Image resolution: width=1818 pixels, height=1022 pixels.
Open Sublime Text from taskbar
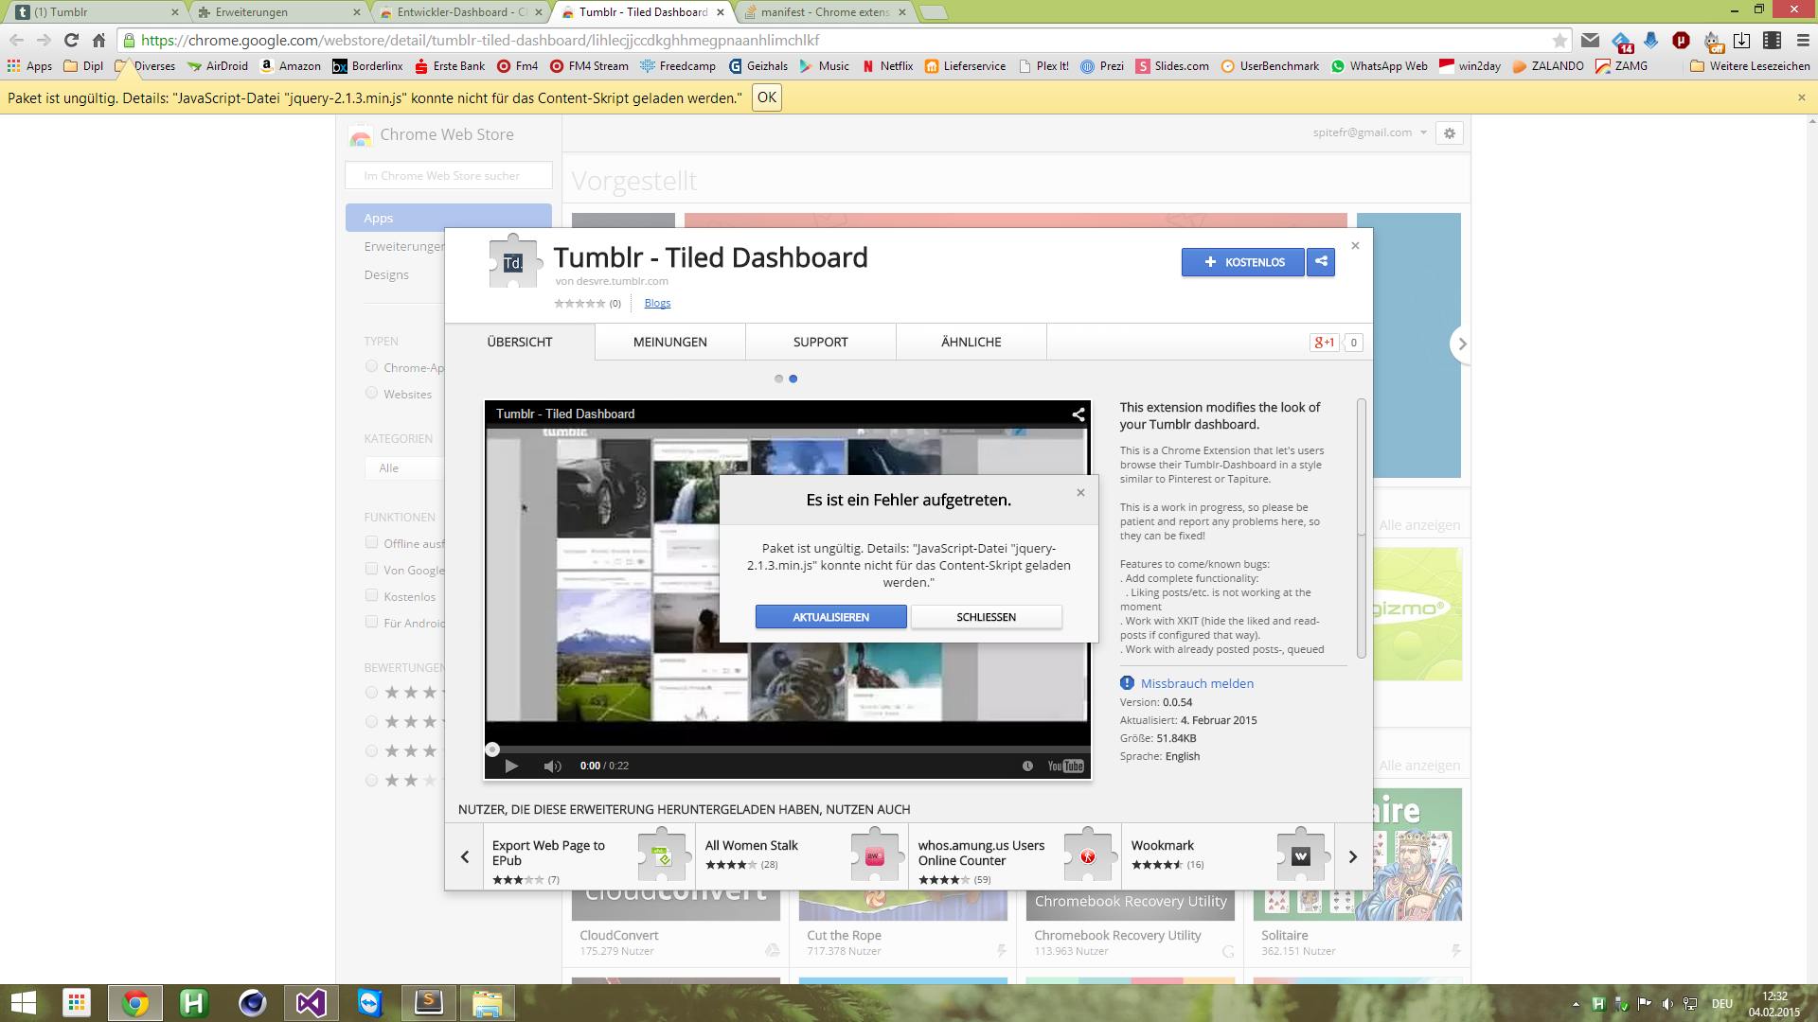429,1003
